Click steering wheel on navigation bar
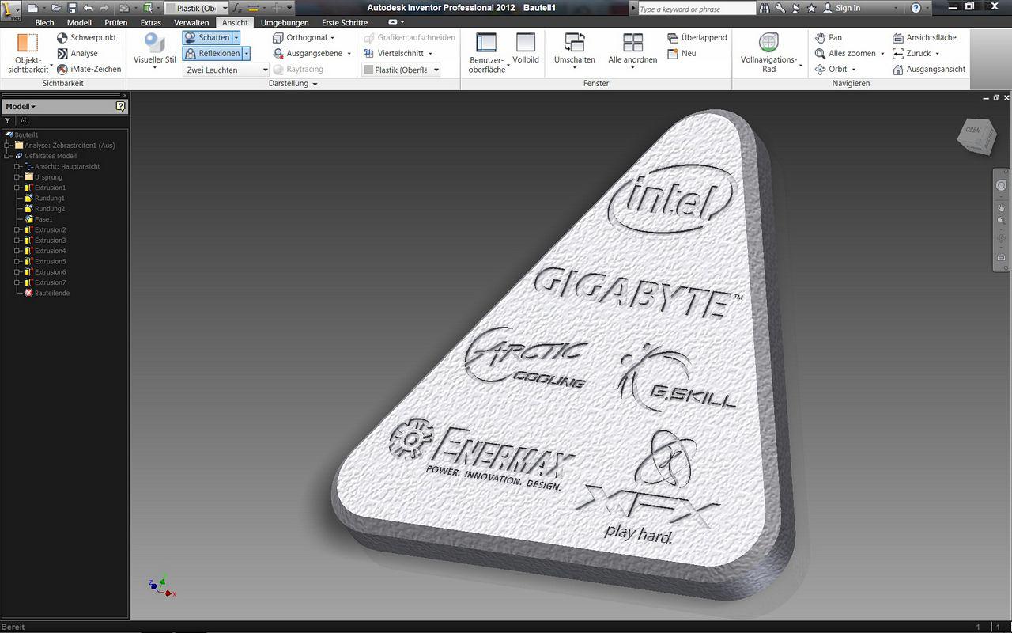The image size is (1012, 633). (1001, 185)
